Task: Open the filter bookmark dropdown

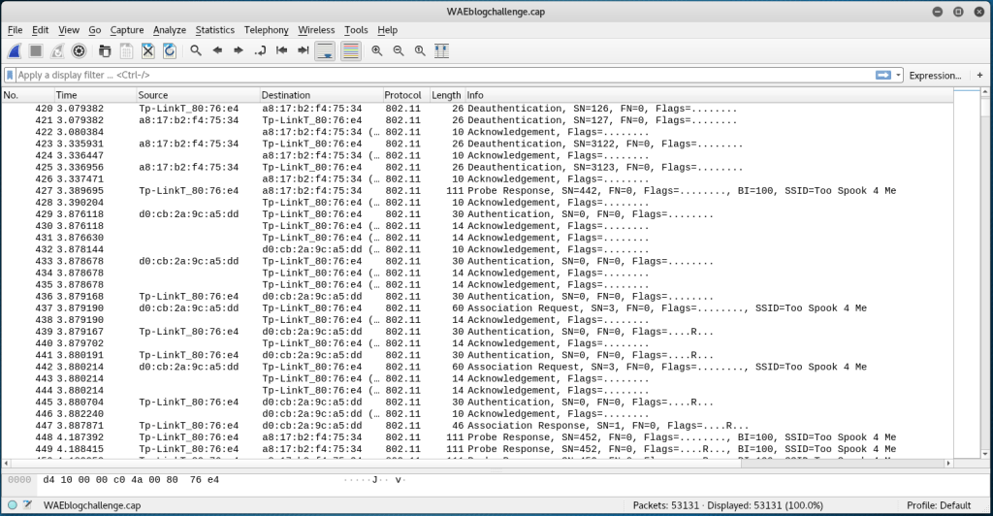Action: click(x=10, y=75)
